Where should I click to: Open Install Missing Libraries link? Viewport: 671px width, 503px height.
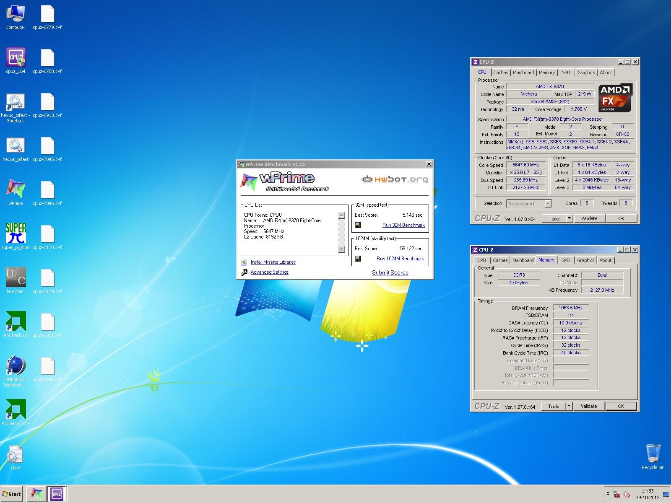273,262
